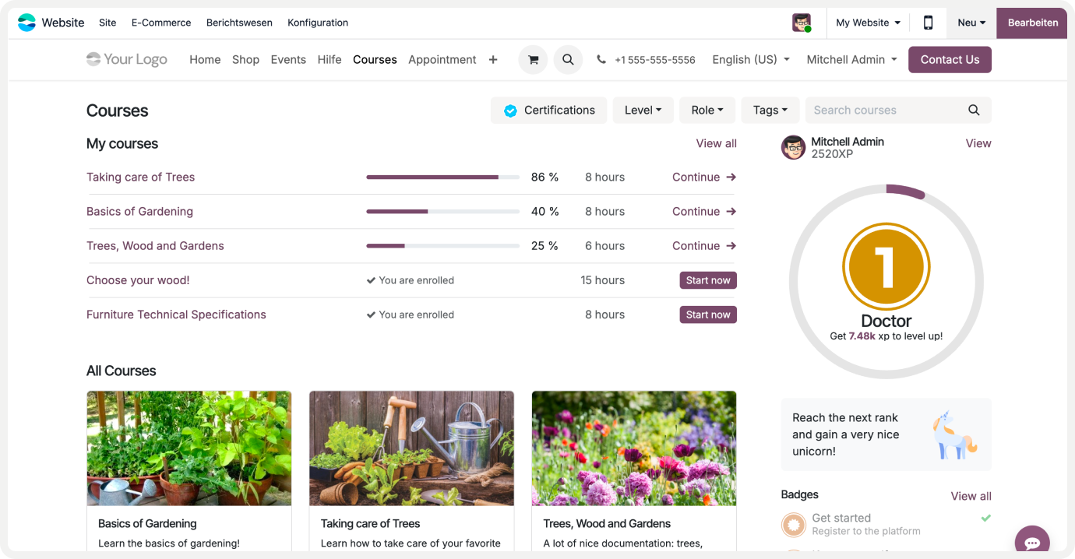Image resolution: width=1075 pixels, height=559 pixels.
Task: Open the Berichtswesen menu
Action: [239, 23]
